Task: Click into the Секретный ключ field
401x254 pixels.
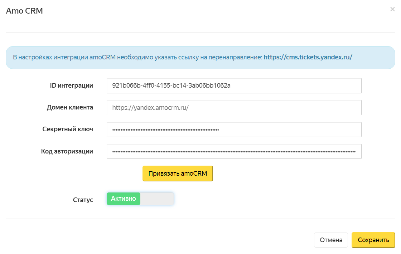Action: point(234,130)
